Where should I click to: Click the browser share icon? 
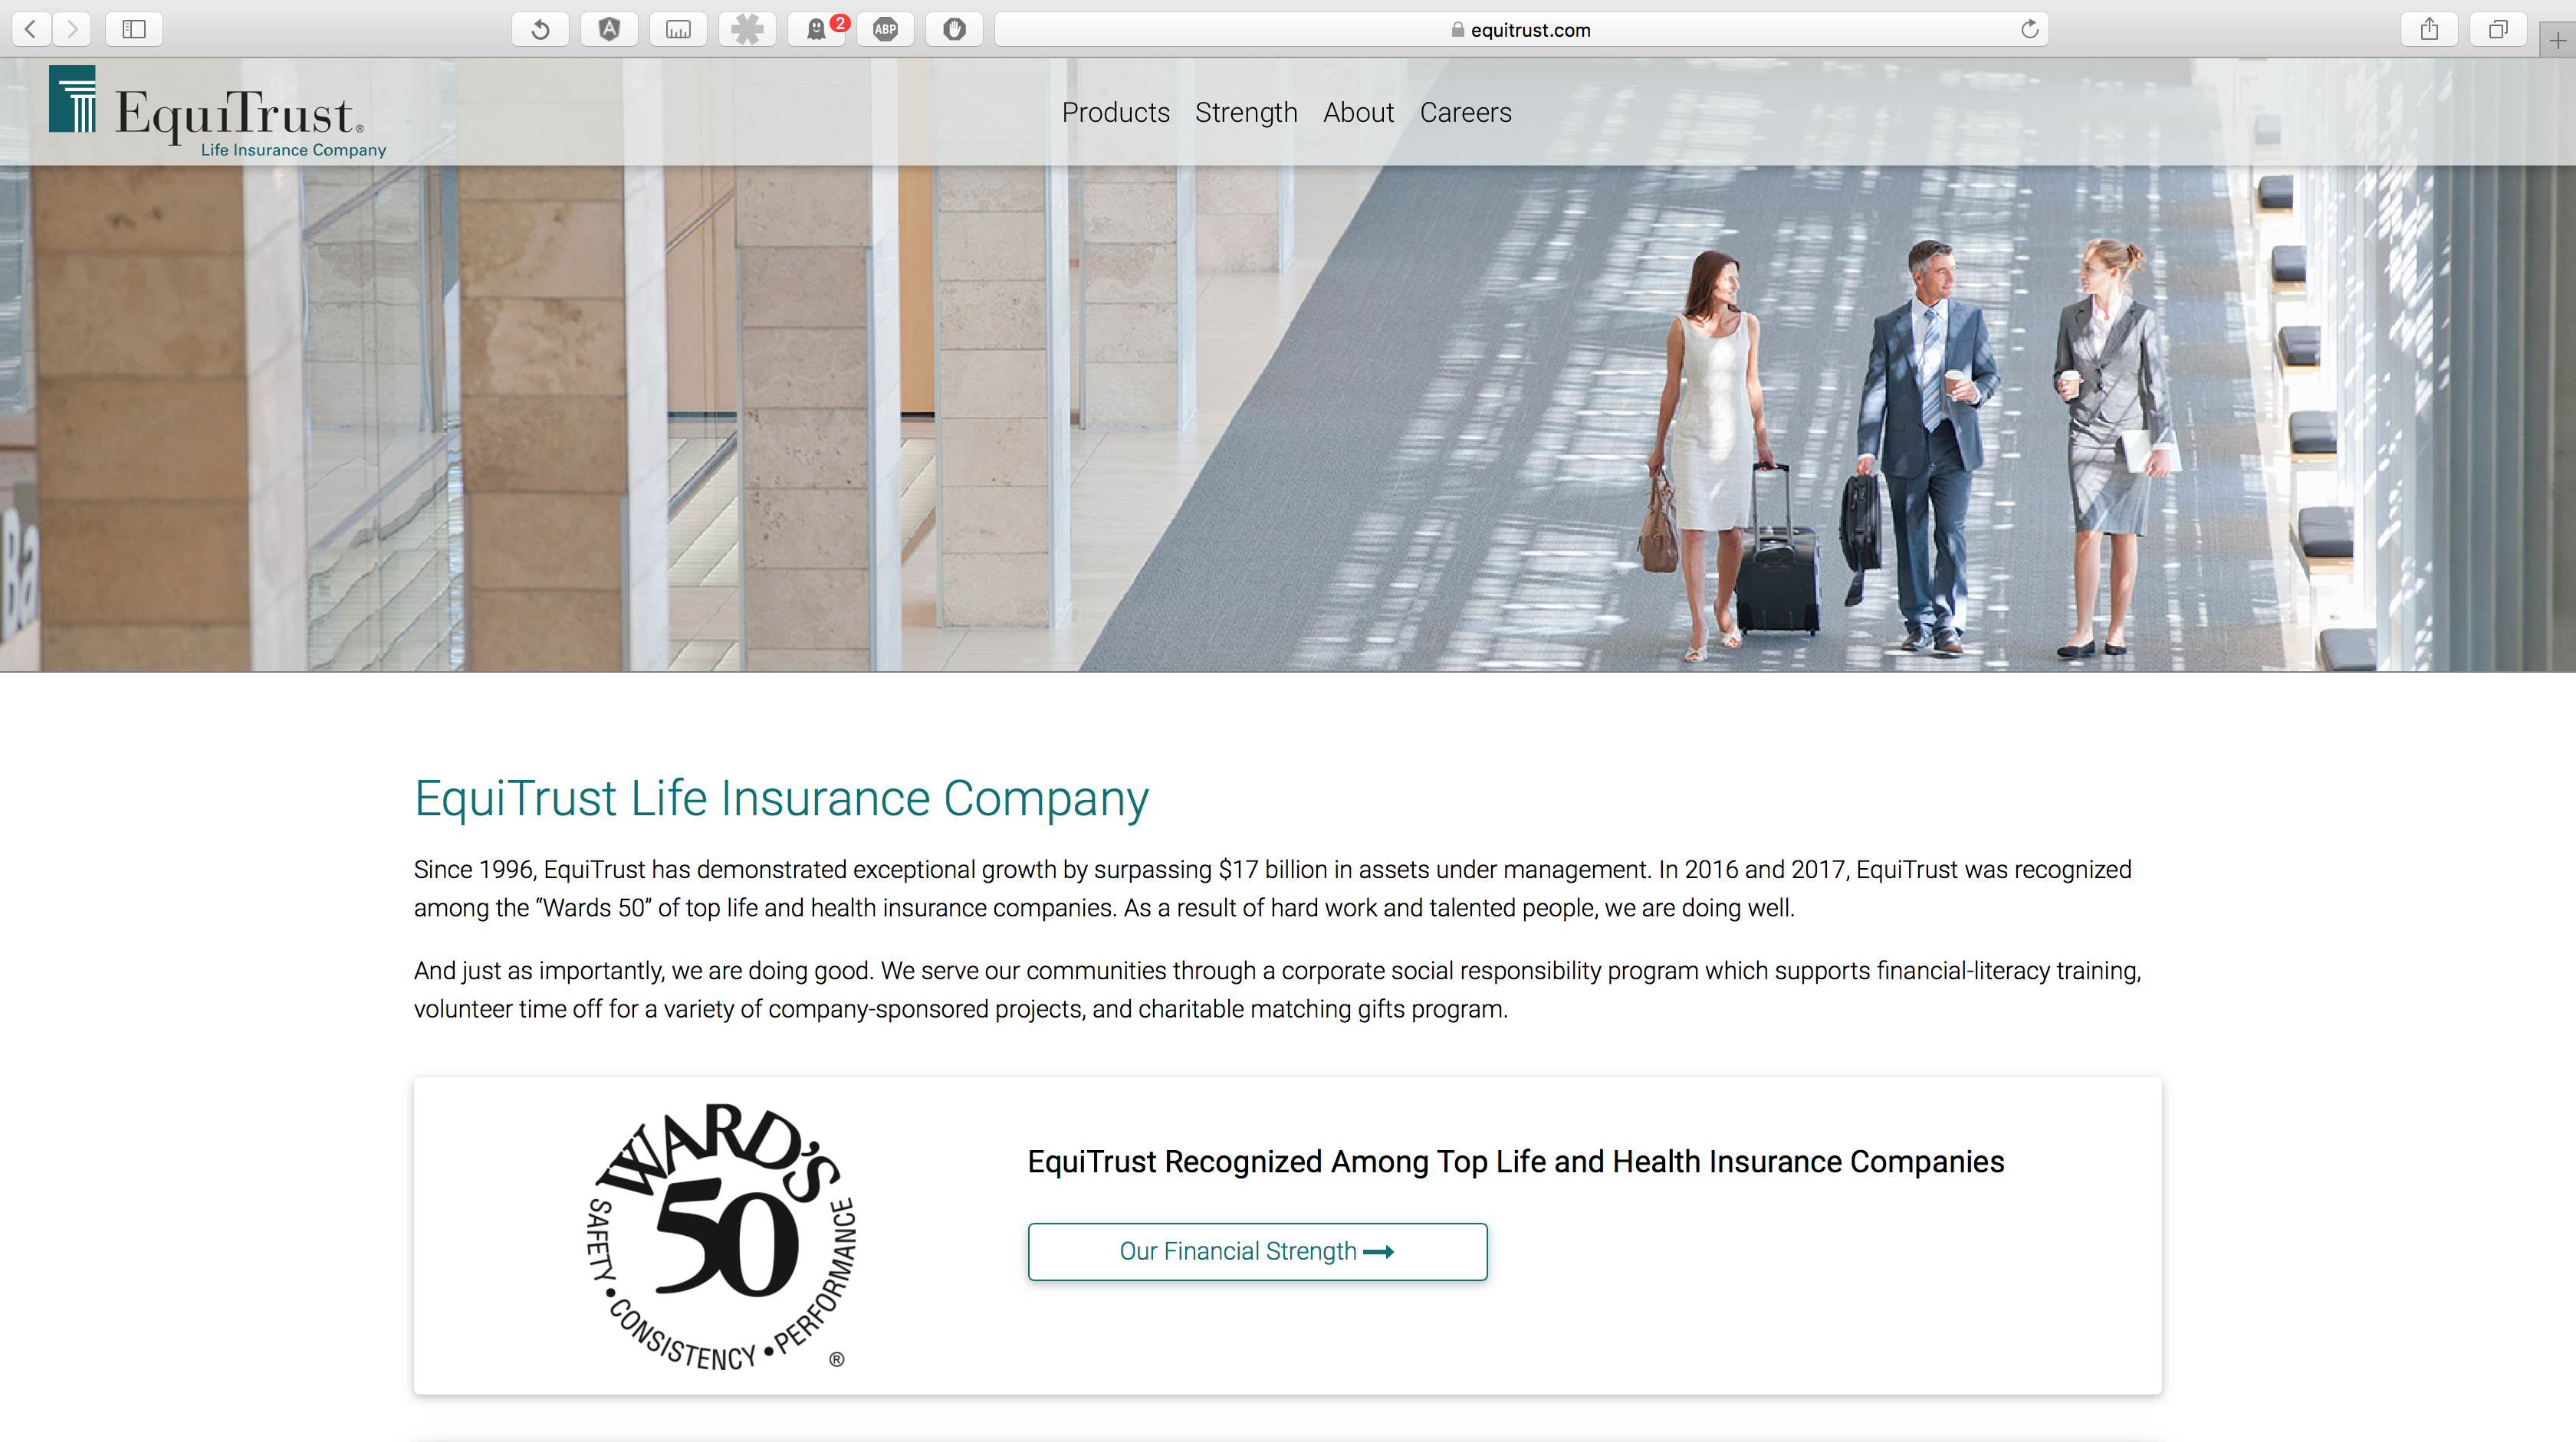tap(2431, 28)
